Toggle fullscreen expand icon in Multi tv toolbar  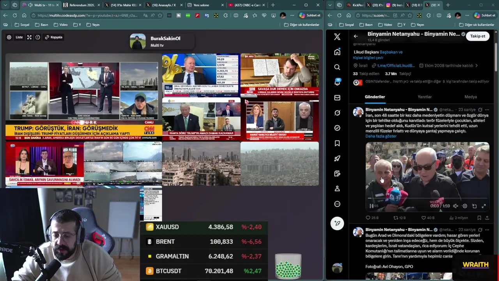coord(29,37)
